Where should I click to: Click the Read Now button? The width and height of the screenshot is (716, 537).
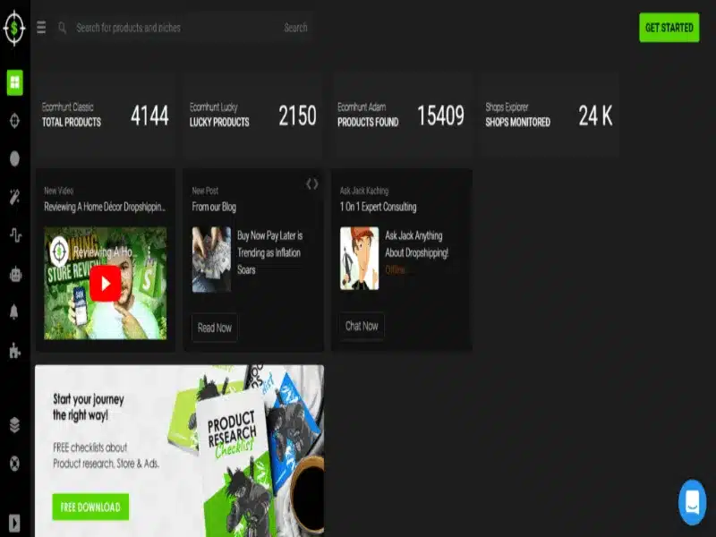[x=214, y=328]
